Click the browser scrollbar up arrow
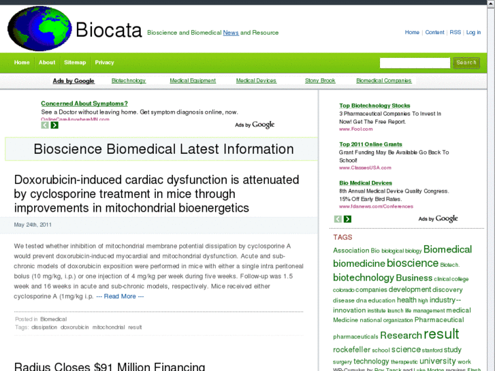 click(x=491, y=3)
